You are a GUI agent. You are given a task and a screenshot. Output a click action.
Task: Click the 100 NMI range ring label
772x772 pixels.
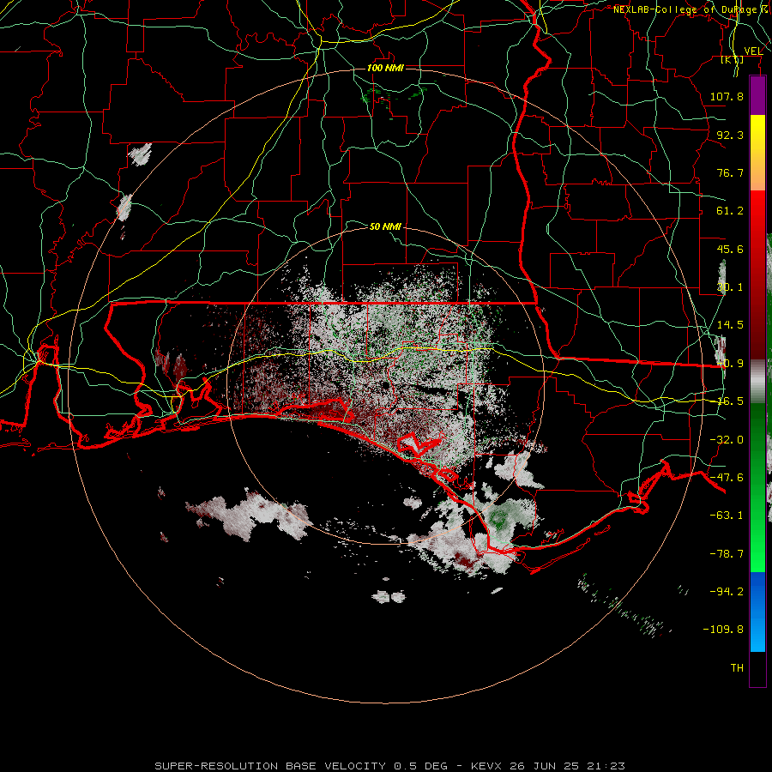pos(385,68)
